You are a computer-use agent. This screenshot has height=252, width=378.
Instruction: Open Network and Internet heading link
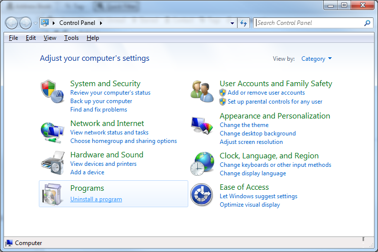(107, 123)
